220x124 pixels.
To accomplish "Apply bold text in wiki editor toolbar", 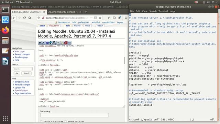I will (x=40, y=43).
